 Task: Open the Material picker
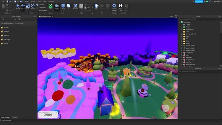76,7
